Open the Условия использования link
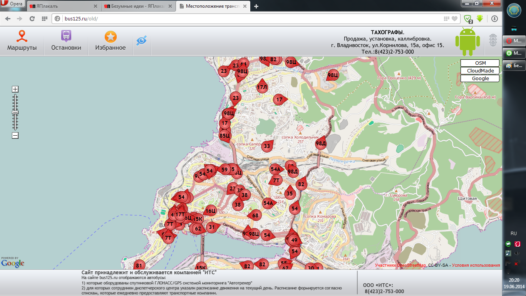Viewport: 526px width, 296px height. point(476,265)
